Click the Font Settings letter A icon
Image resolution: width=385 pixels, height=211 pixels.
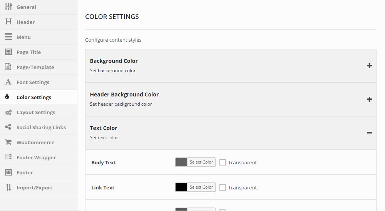pyautogui.click(x=8, y=82)
